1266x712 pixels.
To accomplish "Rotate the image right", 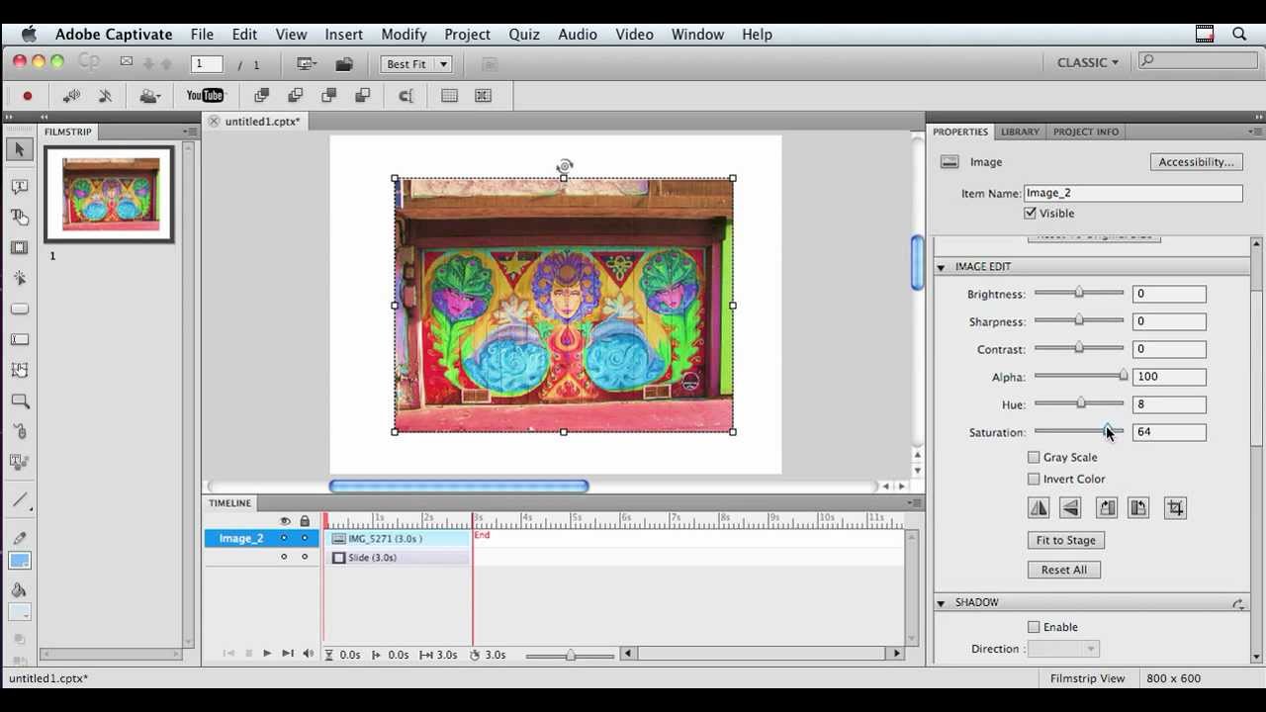I will tap(1107, 508).
